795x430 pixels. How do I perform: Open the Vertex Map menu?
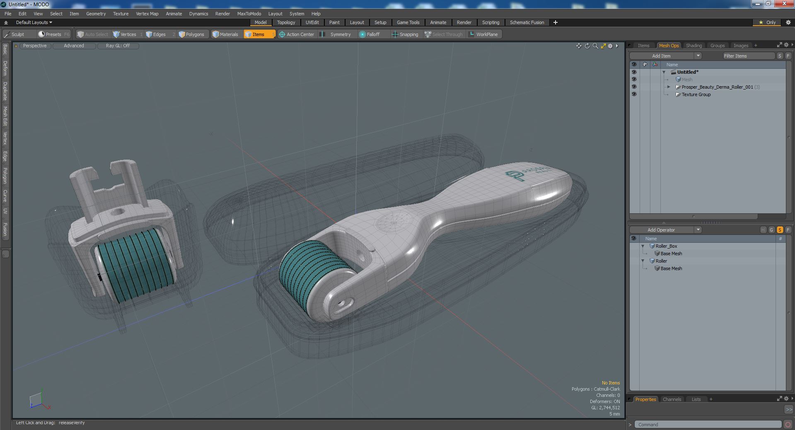(147, 14)
